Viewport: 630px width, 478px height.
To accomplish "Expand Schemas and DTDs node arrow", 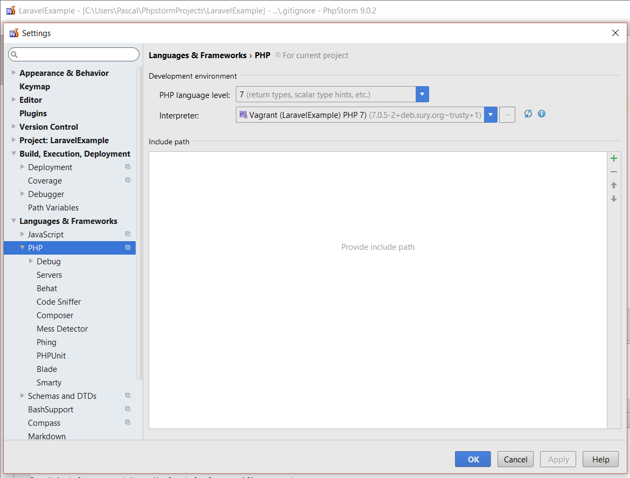I will [x=23, y=396].
